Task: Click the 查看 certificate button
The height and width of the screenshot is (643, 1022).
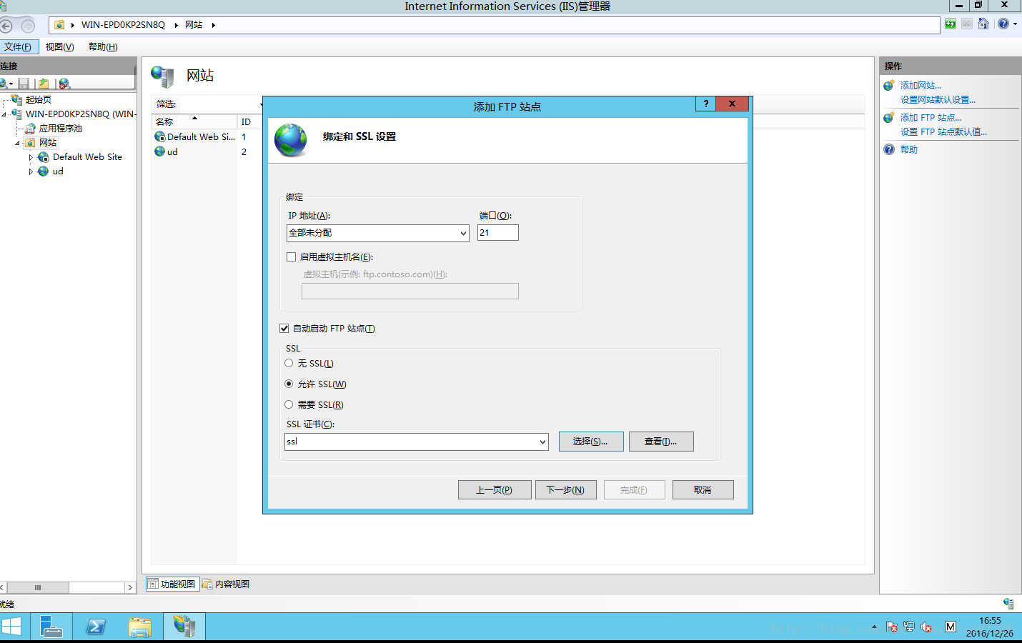Action: (661, 442)
